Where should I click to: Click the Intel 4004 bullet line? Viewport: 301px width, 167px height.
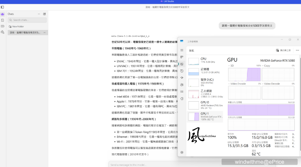coord(147,97)
